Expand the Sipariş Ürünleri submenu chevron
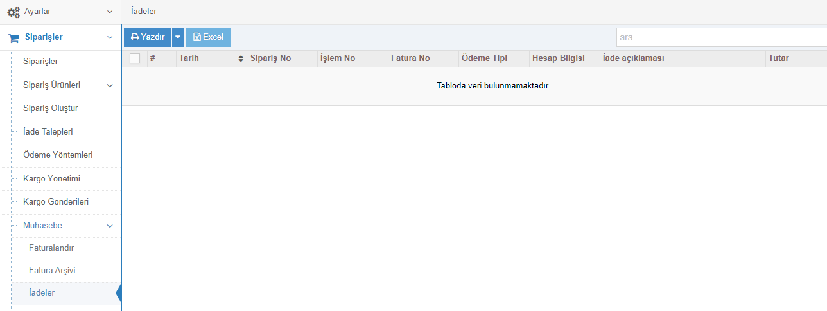Viewport: 827px width, 311px height. coord(110,85)
